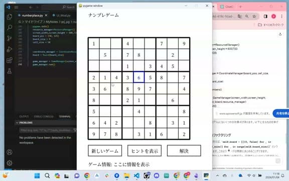Switch to VS Code from the taskbar

pyautogui.click(x=136, y=175)
